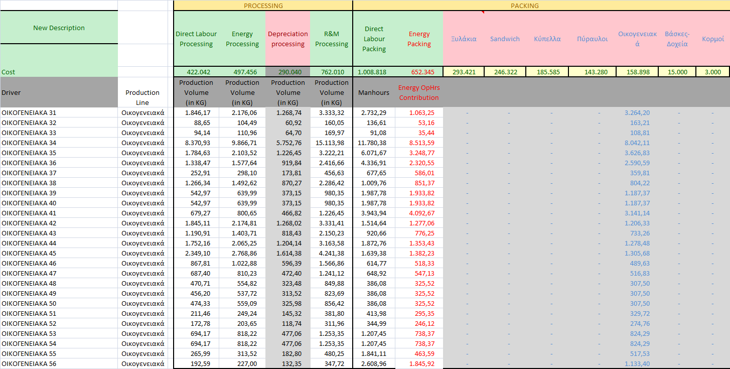This screenshot has width=730, height=369.
Task: Select the value 4.241,38
Action: click(x=332, y=253)
